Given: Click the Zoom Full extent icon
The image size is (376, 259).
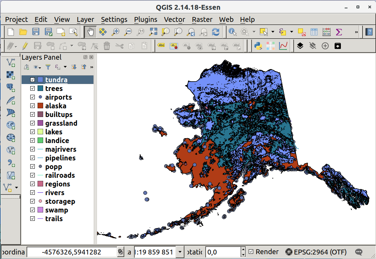Looking at the screenshot, I should 153,32.
